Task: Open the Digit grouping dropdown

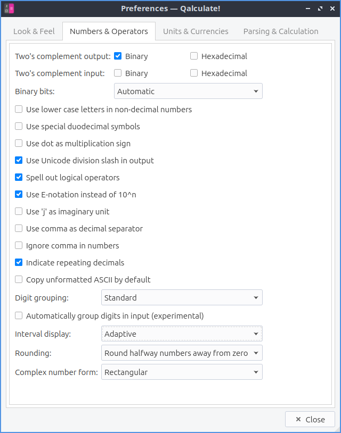Action: [182, 298]
